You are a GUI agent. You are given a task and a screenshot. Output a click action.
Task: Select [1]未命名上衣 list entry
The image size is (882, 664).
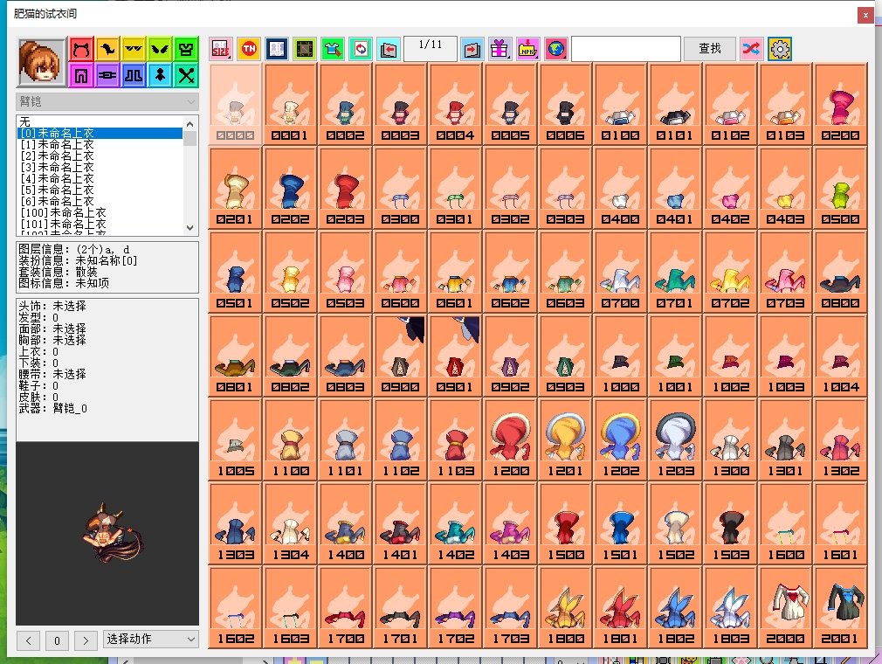coord(100,145)
